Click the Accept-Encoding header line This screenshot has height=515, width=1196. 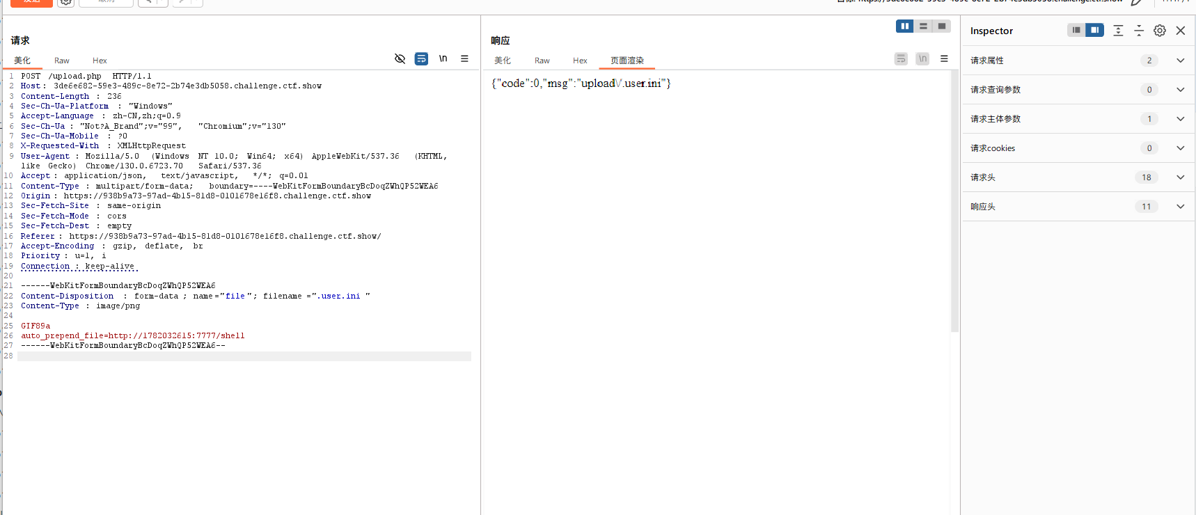[x=112, y=246]
